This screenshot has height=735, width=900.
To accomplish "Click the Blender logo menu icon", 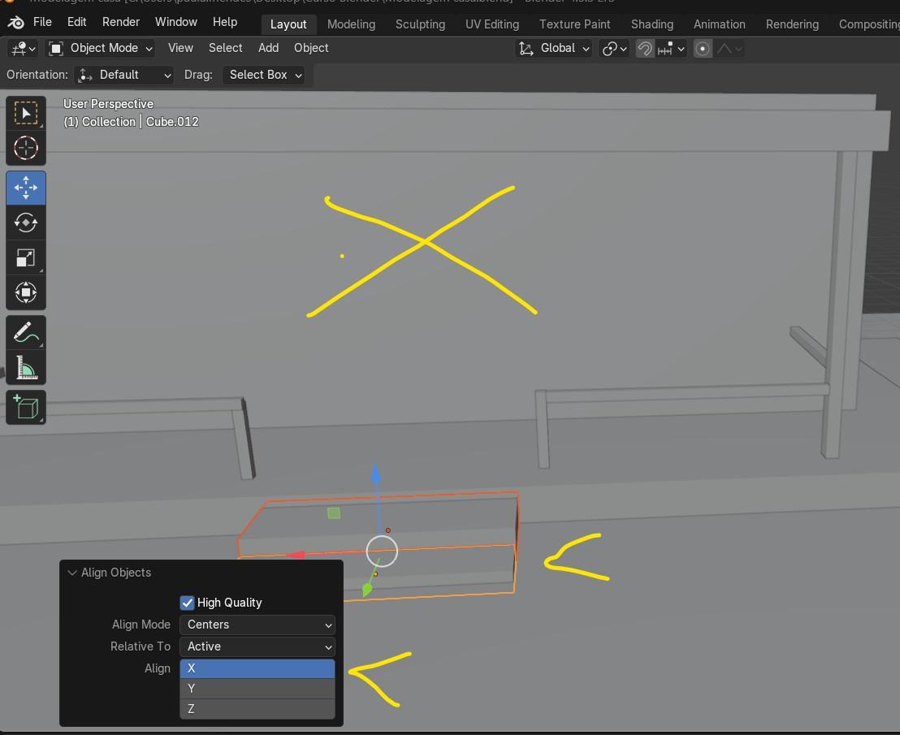I will pos(15,23).
